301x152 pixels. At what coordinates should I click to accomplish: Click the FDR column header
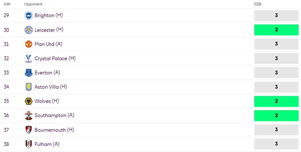coord(257,4)
